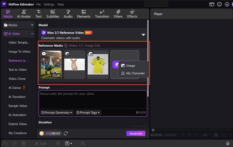The height and width of the screenshot is (147, 233).
Task: Select Image To Video in sidebar
Action: coord(19,52)
